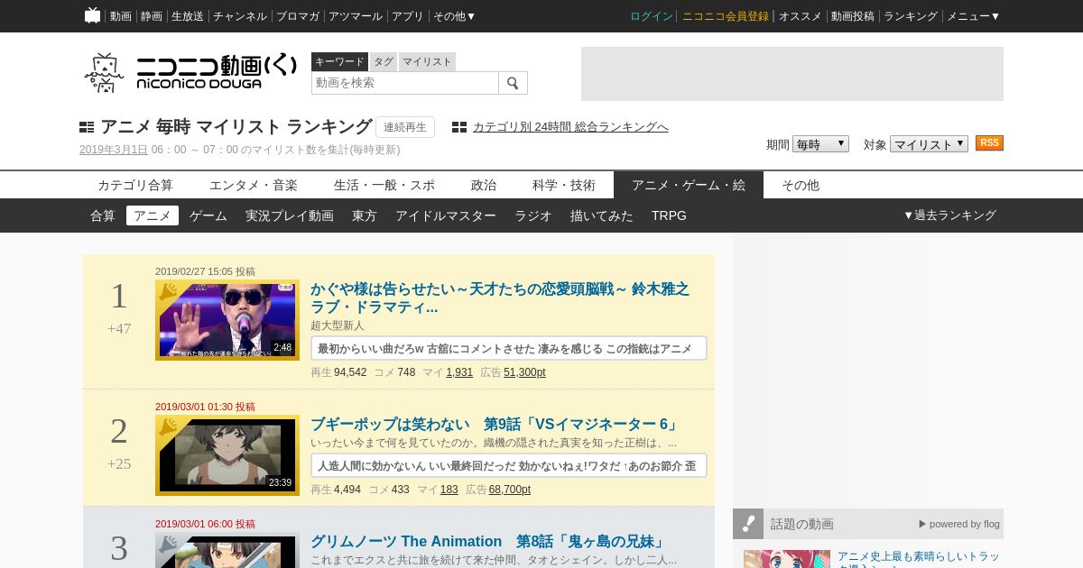Screen dimensions: 1083x568
Task: Click the Niconico Douga logo
Action: point(190,72)
